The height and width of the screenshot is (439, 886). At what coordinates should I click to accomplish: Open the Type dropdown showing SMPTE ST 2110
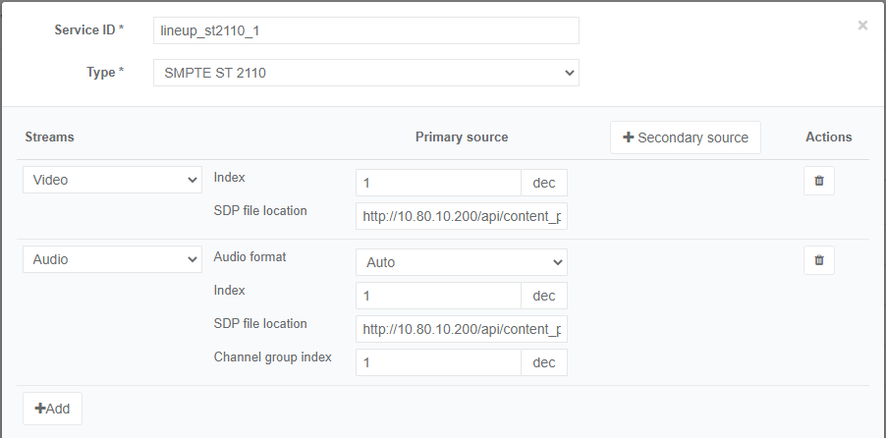(365, 73)
